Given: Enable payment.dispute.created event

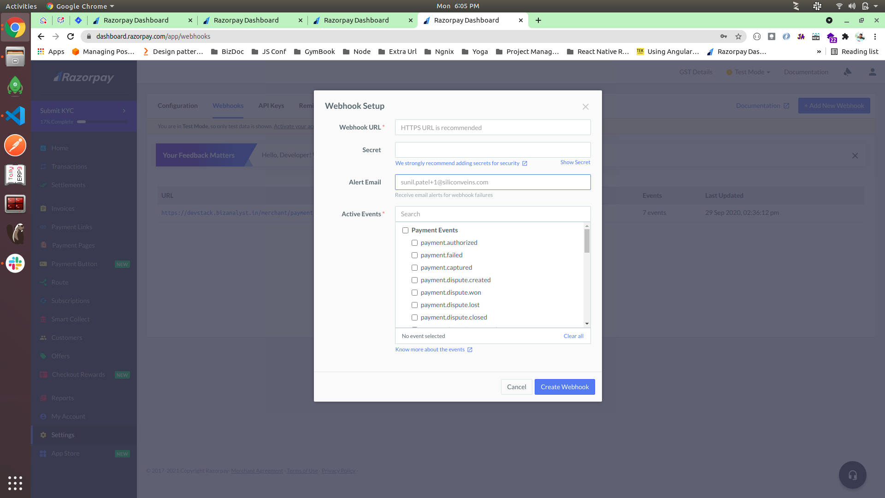Looking at the screenshot, I should [415, 280].
